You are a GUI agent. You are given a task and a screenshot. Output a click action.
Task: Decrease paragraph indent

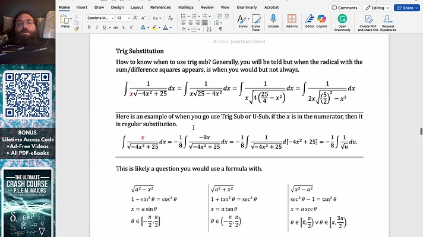tap(220, 17)
